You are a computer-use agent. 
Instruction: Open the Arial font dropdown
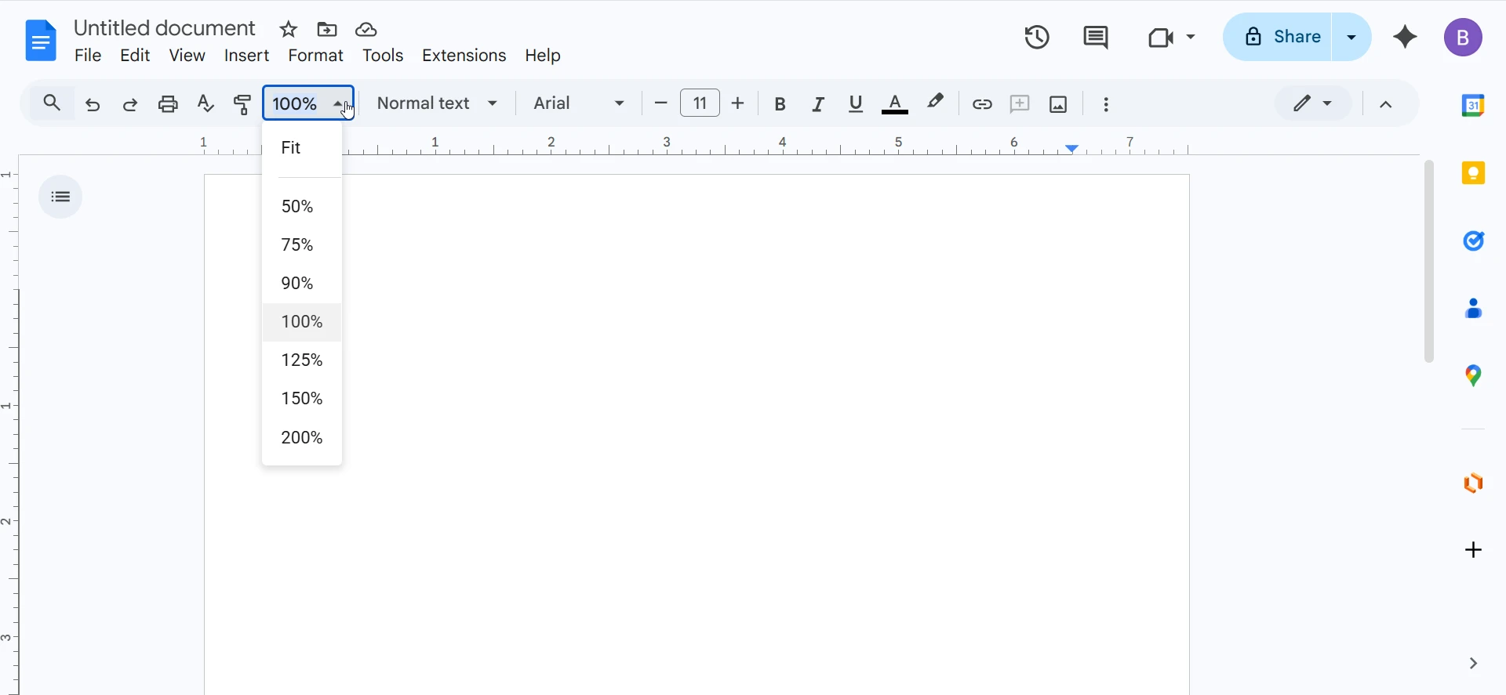[x=579, y=103]
